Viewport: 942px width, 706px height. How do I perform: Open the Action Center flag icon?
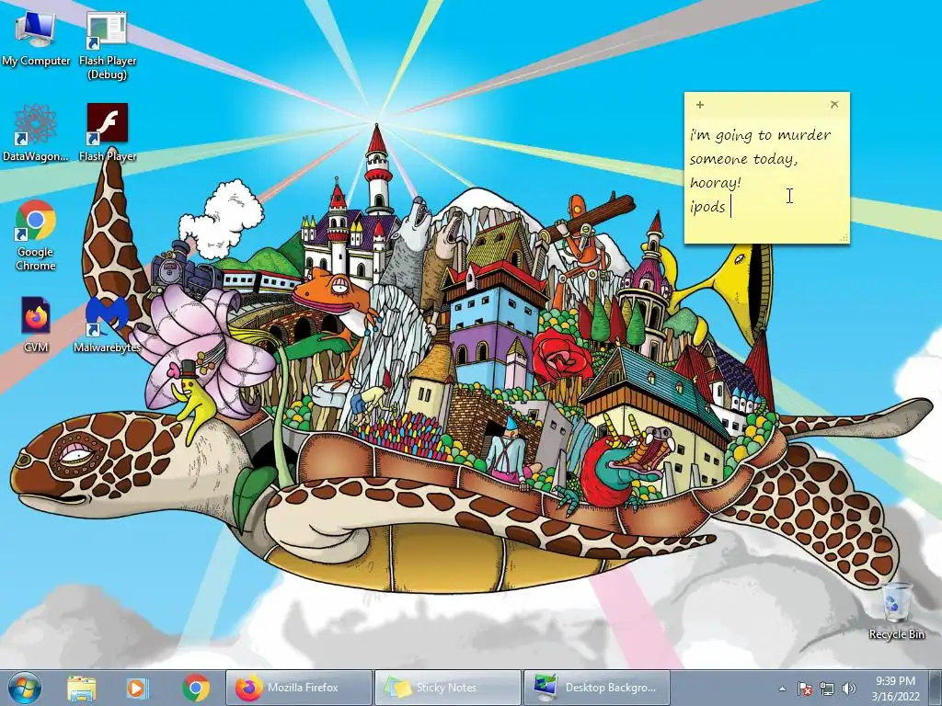805,689
